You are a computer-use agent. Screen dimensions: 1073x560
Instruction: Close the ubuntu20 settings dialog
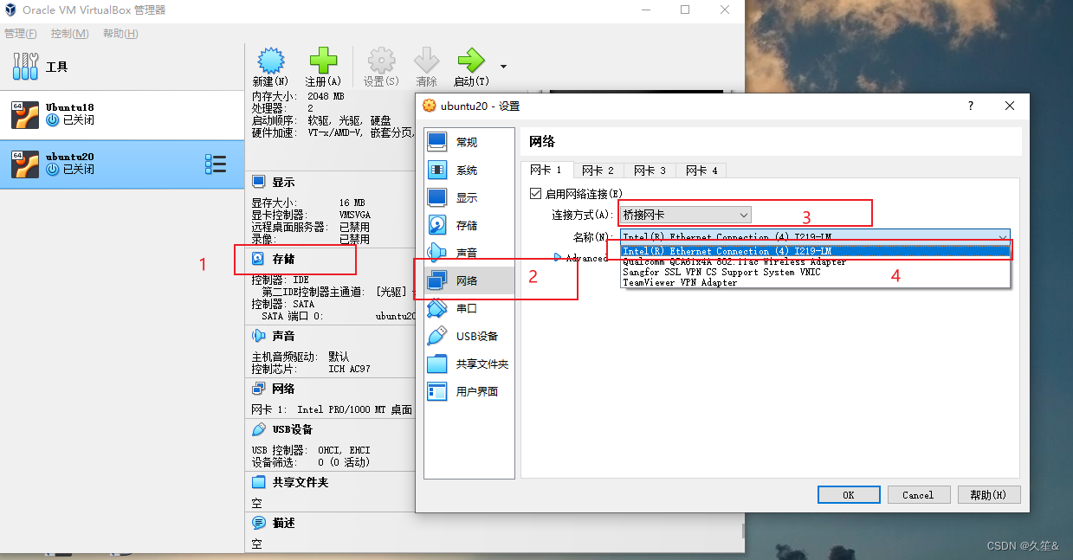click(1010, 106)
